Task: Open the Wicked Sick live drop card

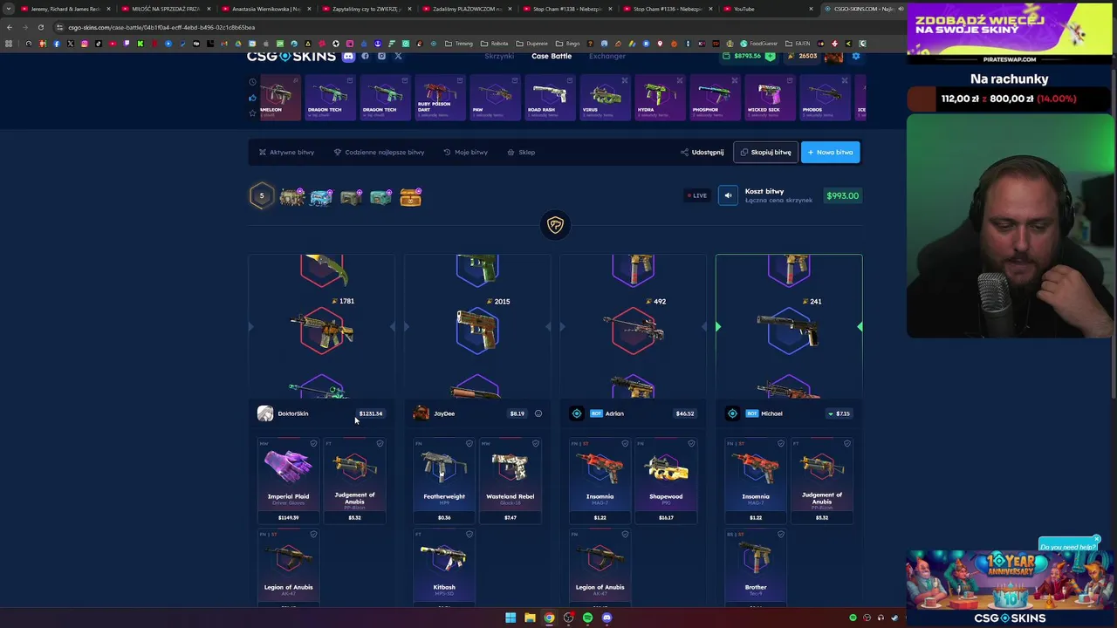Action: (x=769, y=98)
